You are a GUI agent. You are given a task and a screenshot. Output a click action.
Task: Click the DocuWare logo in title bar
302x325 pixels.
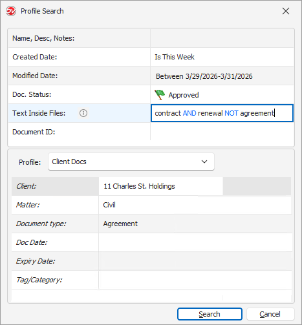11,11
